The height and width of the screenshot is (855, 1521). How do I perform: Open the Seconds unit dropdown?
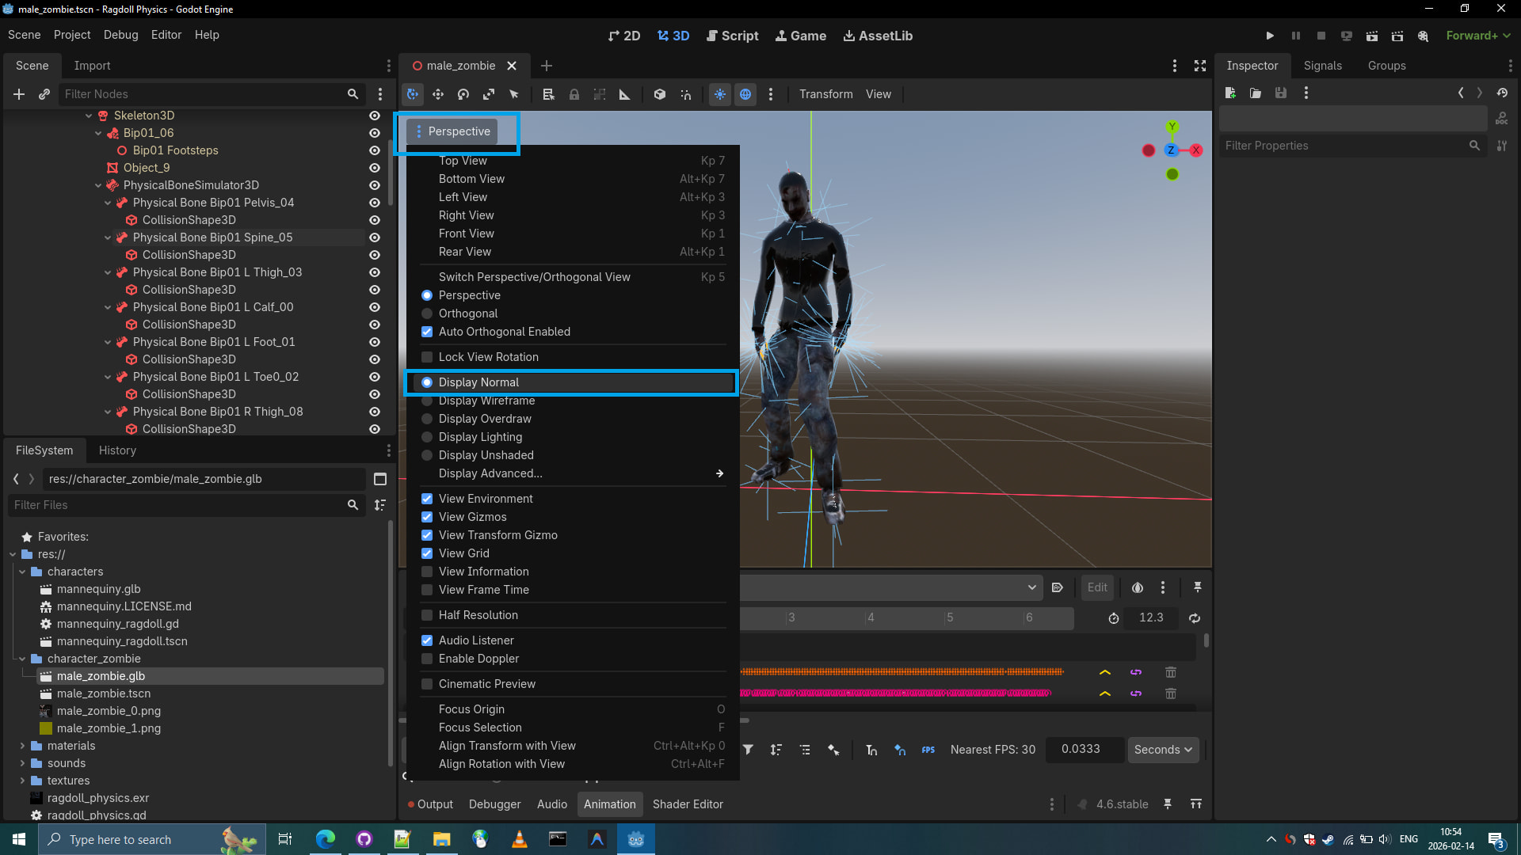click(1163, 750)
